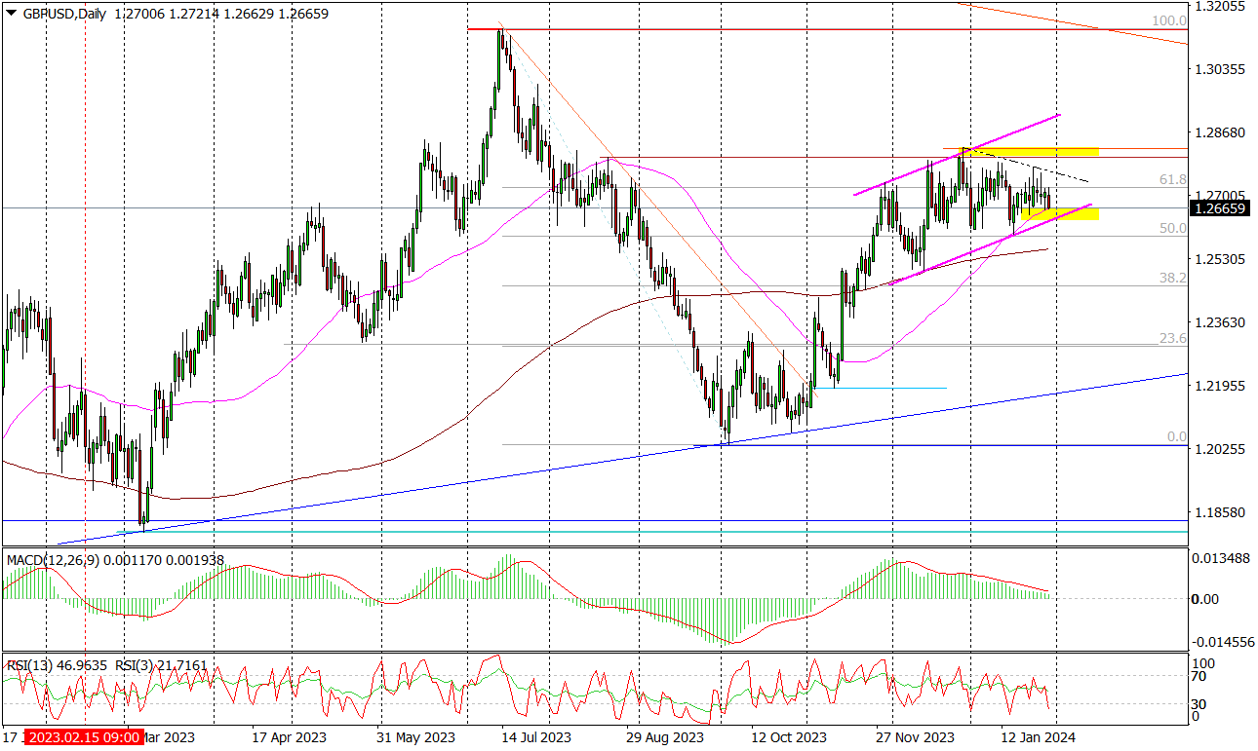Click the 1.32055 price axis value
1258x751 pixels.
click(x=1219, y=6)
